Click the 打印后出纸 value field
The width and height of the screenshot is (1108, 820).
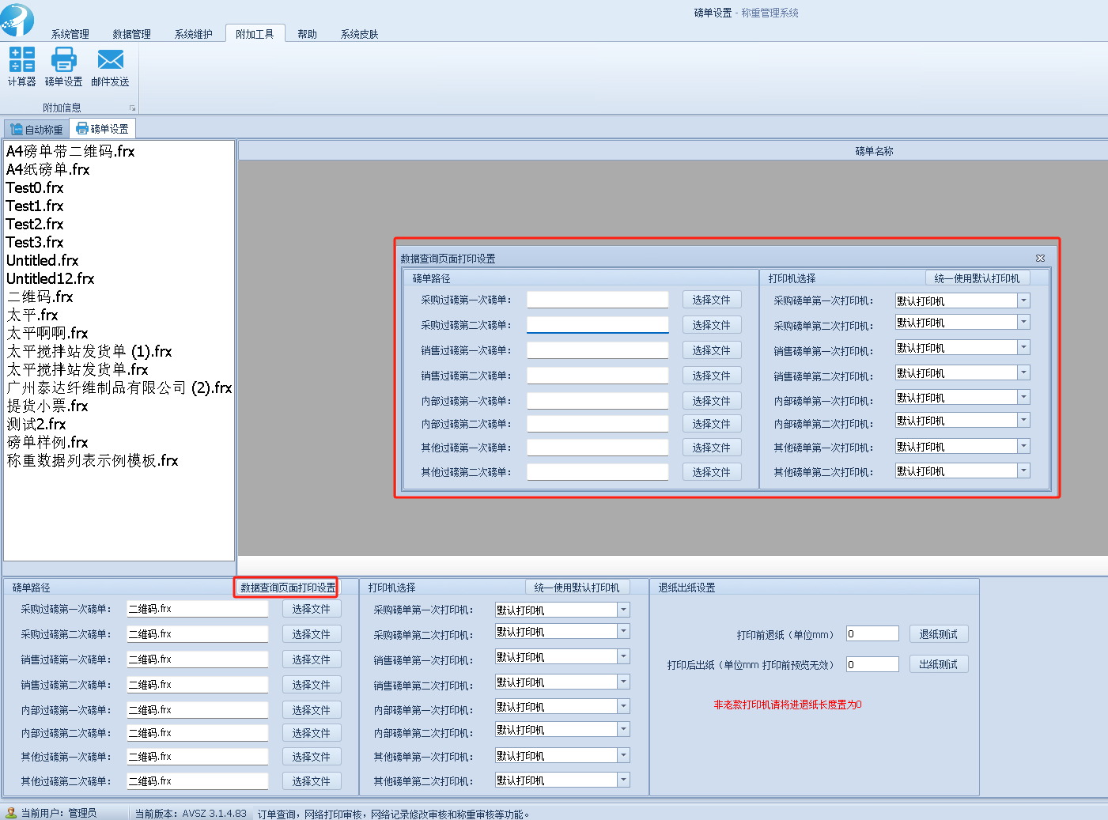point(872,664)
